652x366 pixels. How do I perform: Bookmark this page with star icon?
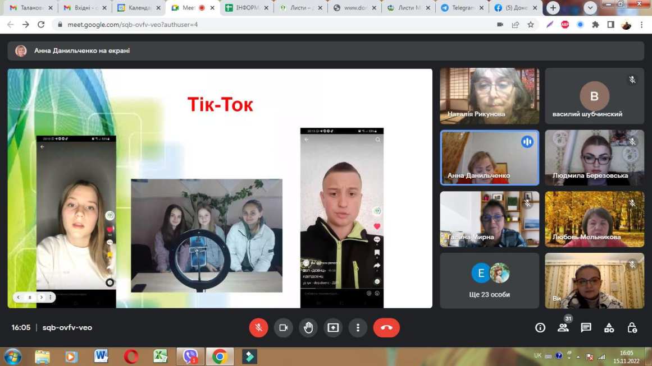coord(531,25)
